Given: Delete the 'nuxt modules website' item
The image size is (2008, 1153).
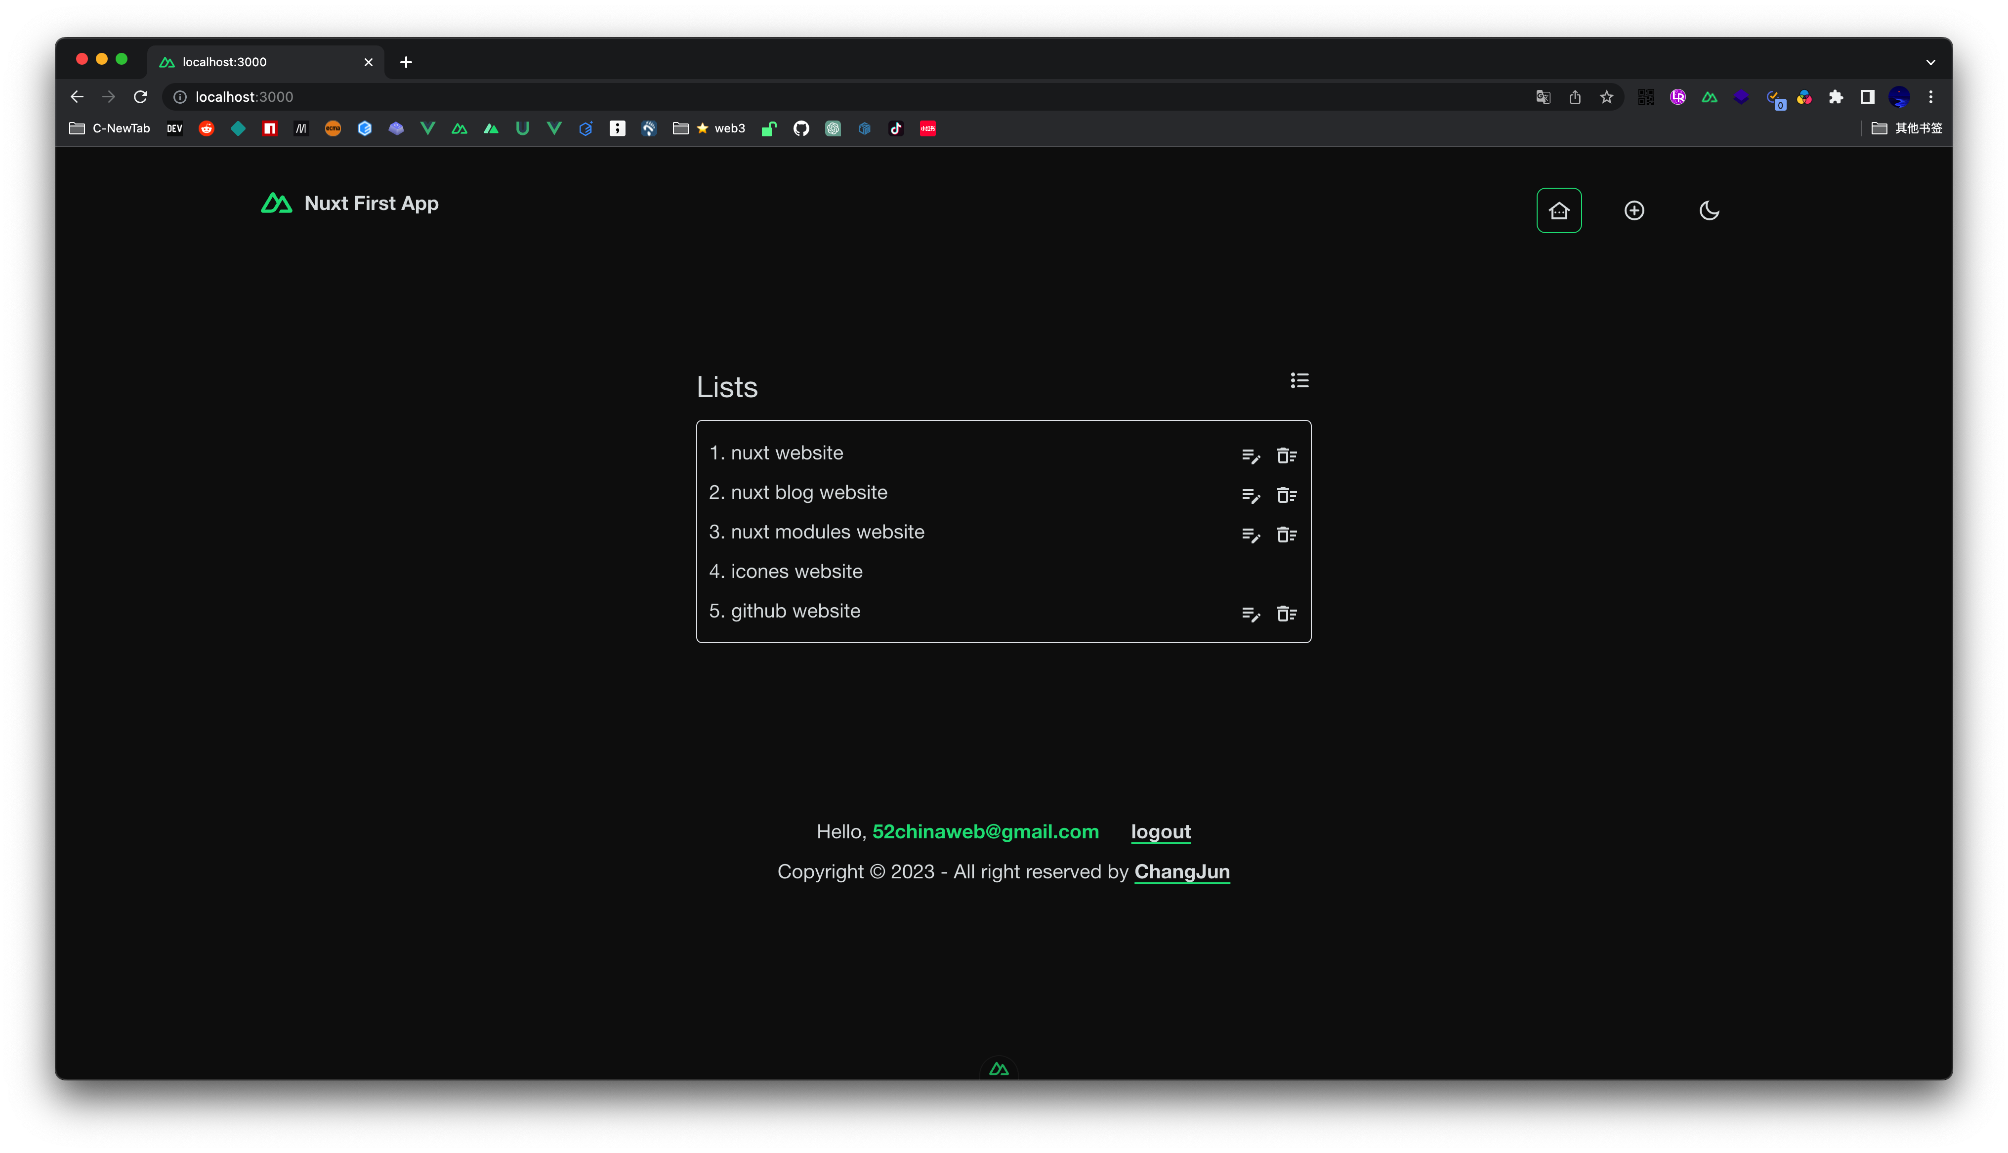Looking at the screenshot, I should tap(1286, 535).
